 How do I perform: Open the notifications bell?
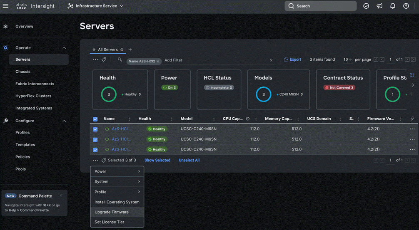tap(392, 6)
